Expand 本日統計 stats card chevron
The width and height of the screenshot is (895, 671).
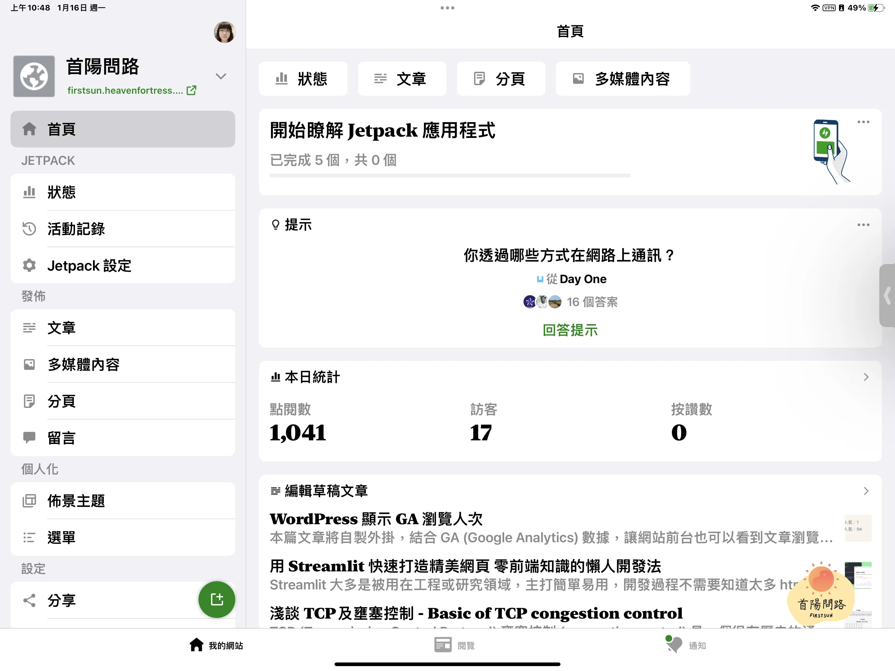866,377
